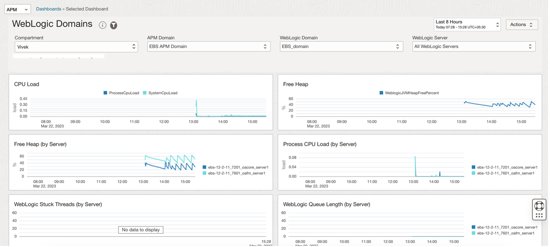Click the dashboard info icon
Screen dimensions: 550x247
[103, 25]
